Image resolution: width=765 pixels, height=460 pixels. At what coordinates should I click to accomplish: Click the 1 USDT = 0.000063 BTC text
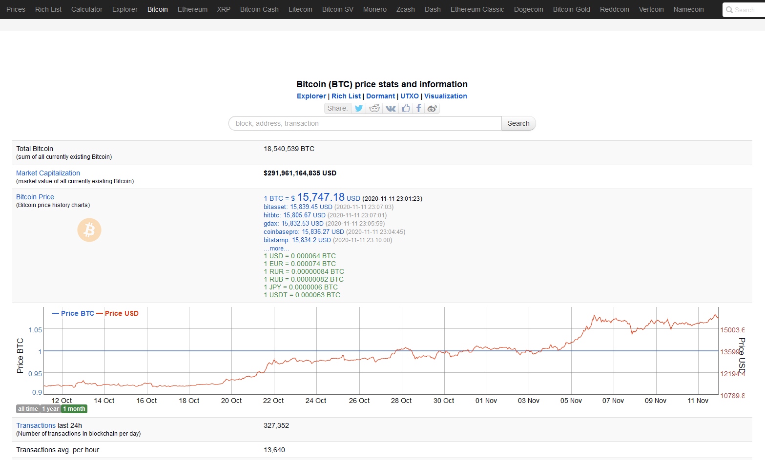302,295
